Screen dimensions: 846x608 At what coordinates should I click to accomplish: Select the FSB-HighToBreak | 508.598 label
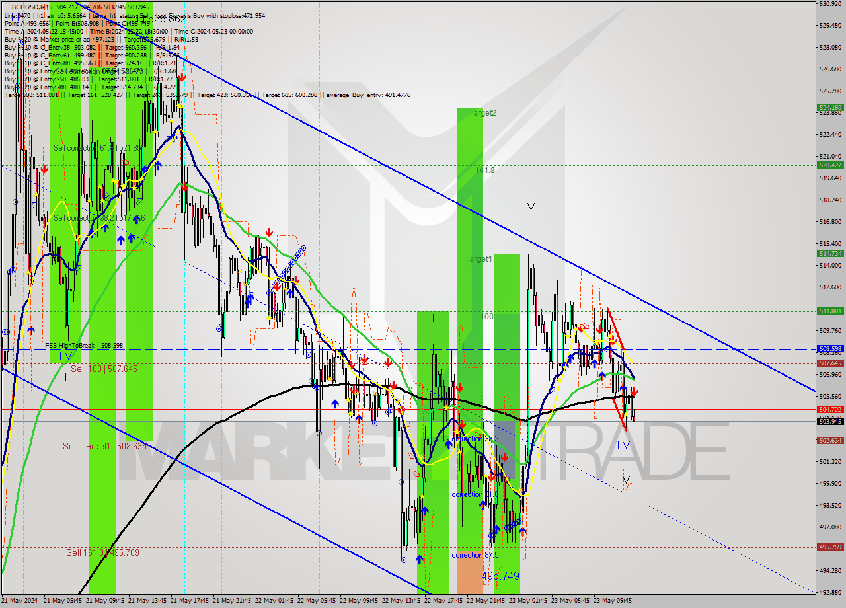coord(84,346)
